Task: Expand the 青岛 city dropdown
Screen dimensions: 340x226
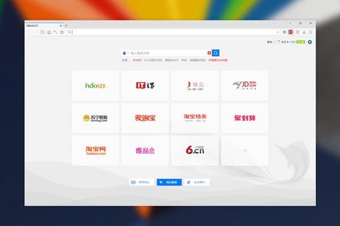Action: pos(271,42)
